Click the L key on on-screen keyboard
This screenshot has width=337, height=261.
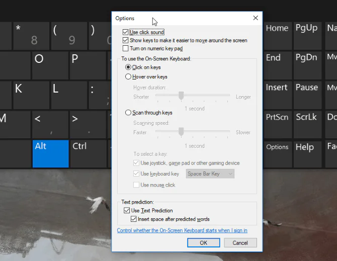[x=69, y=95]
